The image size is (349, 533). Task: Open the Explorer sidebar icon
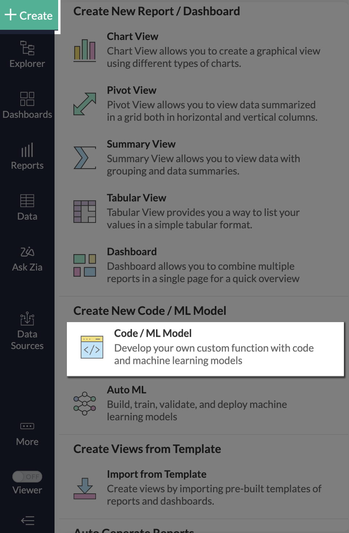27,55
